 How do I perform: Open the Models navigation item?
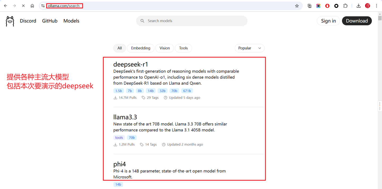click(71, 21)
